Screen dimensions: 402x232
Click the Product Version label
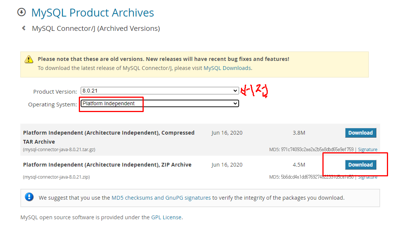(x=55, y=92)
